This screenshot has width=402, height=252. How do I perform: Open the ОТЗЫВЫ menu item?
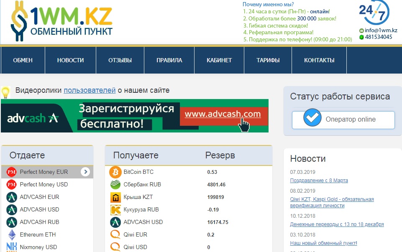[x=120, y=60]
